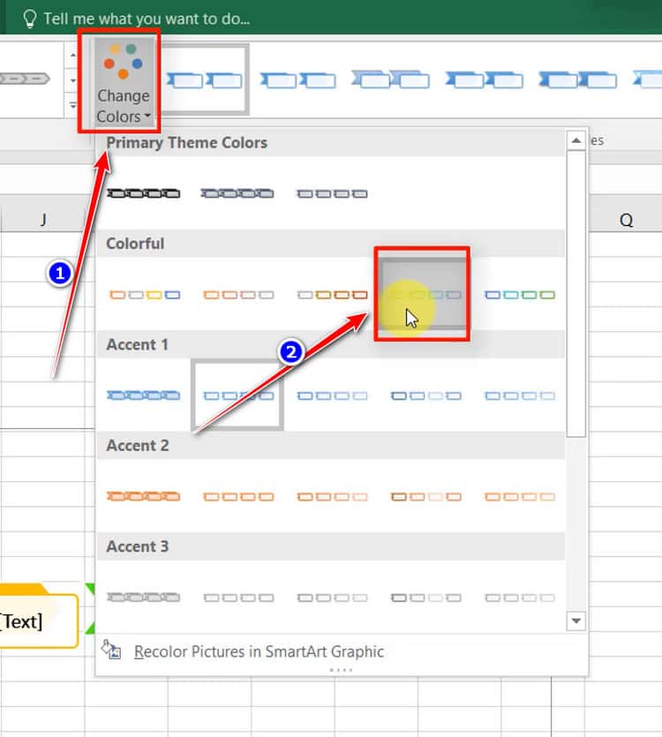Select second Accent 2 orange outline swatch

(x=238, y=497)
